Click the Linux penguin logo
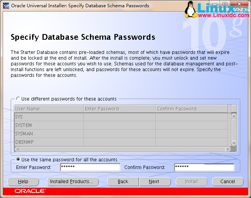 (190, 9)
